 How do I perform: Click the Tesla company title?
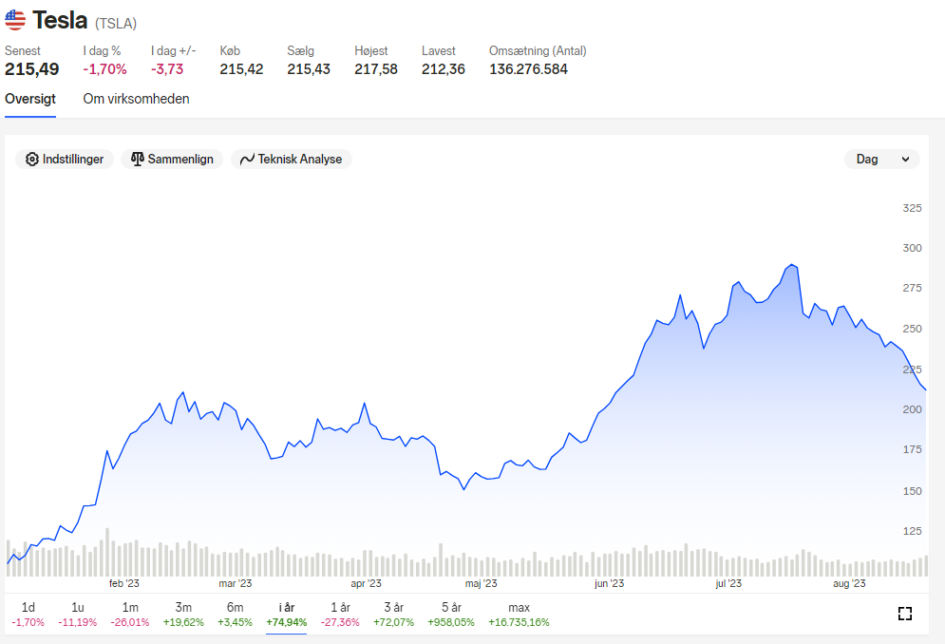tap(60, 21)
